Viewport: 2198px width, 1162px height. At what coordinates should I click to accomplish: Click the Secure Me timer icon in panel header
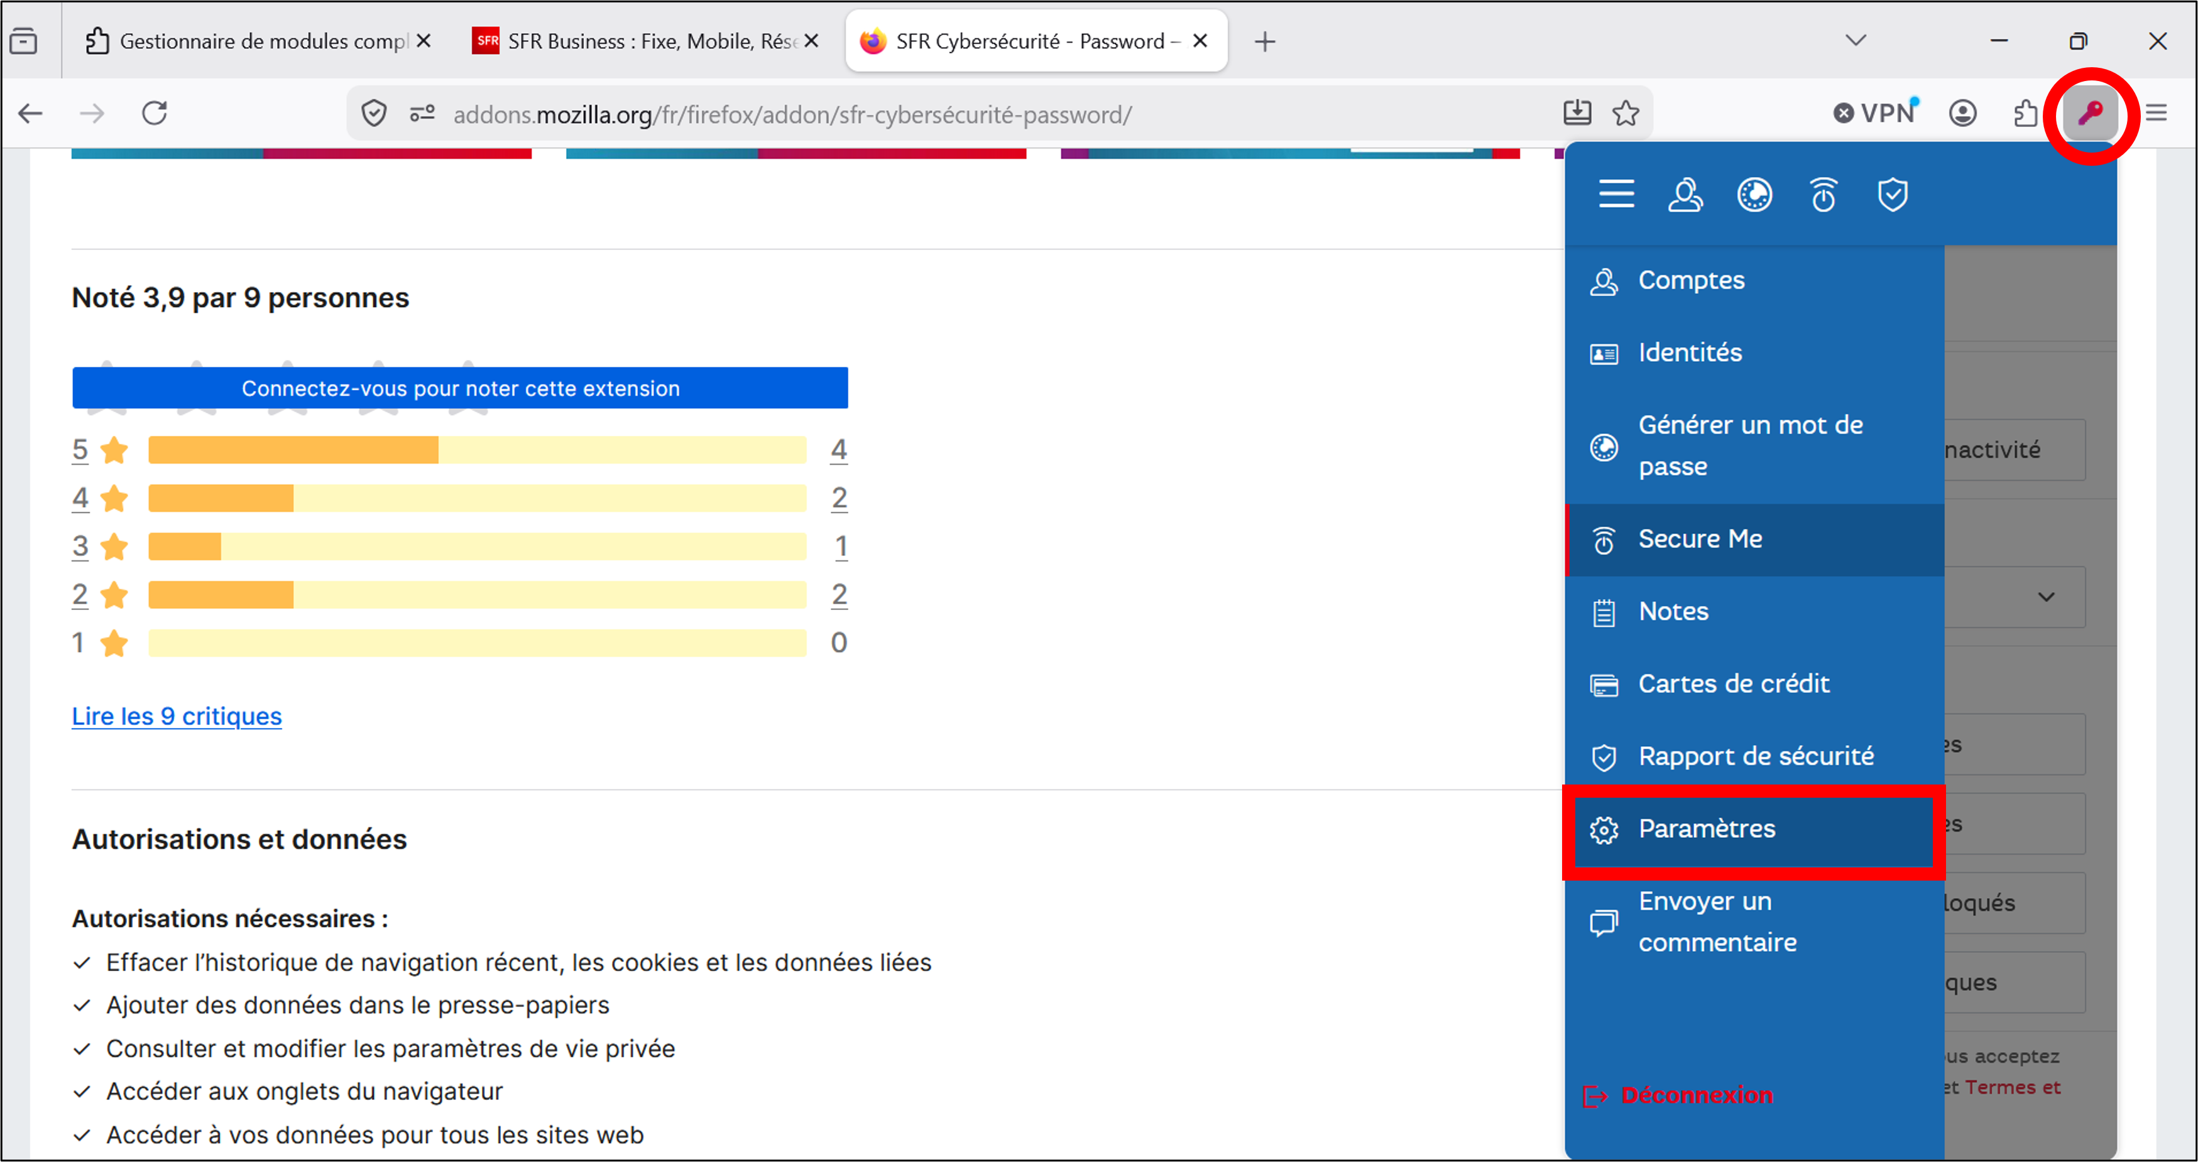point(1823,195)
